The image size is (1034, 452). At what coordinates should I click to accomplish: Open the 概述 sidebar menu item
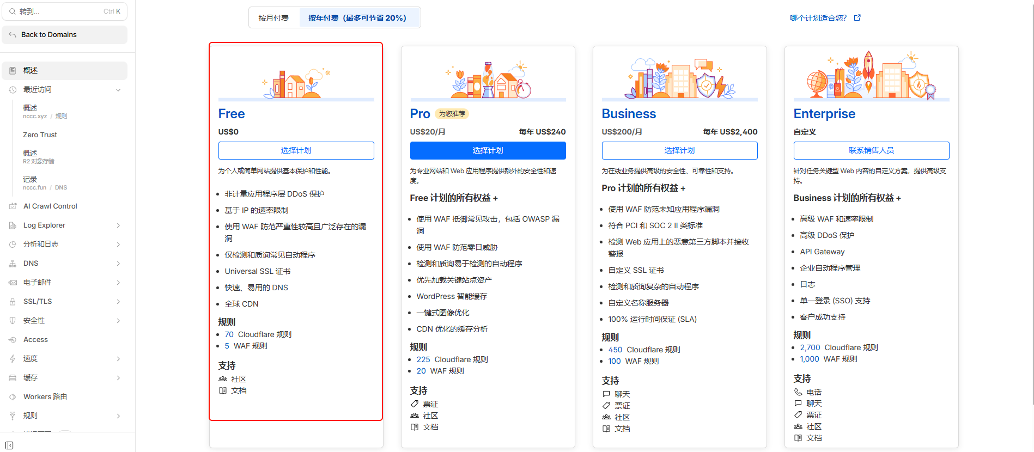65,71
